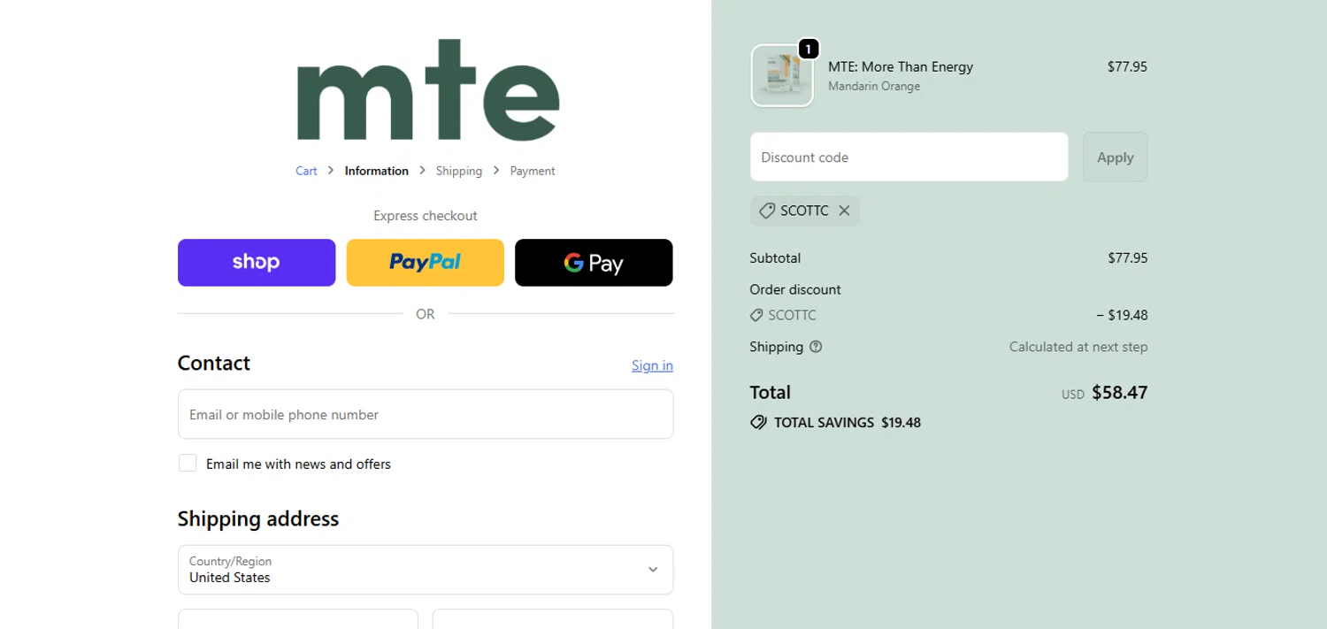The image size is (1327, 629).
Task: Select the Payment breadcrumb step
Action: (533, 171)
